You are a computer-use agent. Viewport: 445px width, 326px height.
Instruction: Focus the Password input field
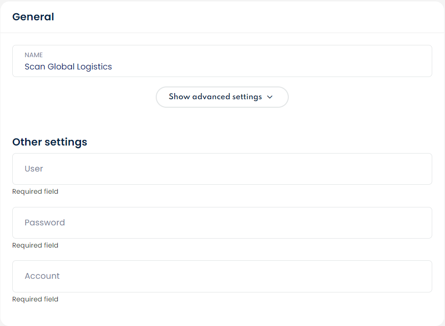tap(222, 223)
